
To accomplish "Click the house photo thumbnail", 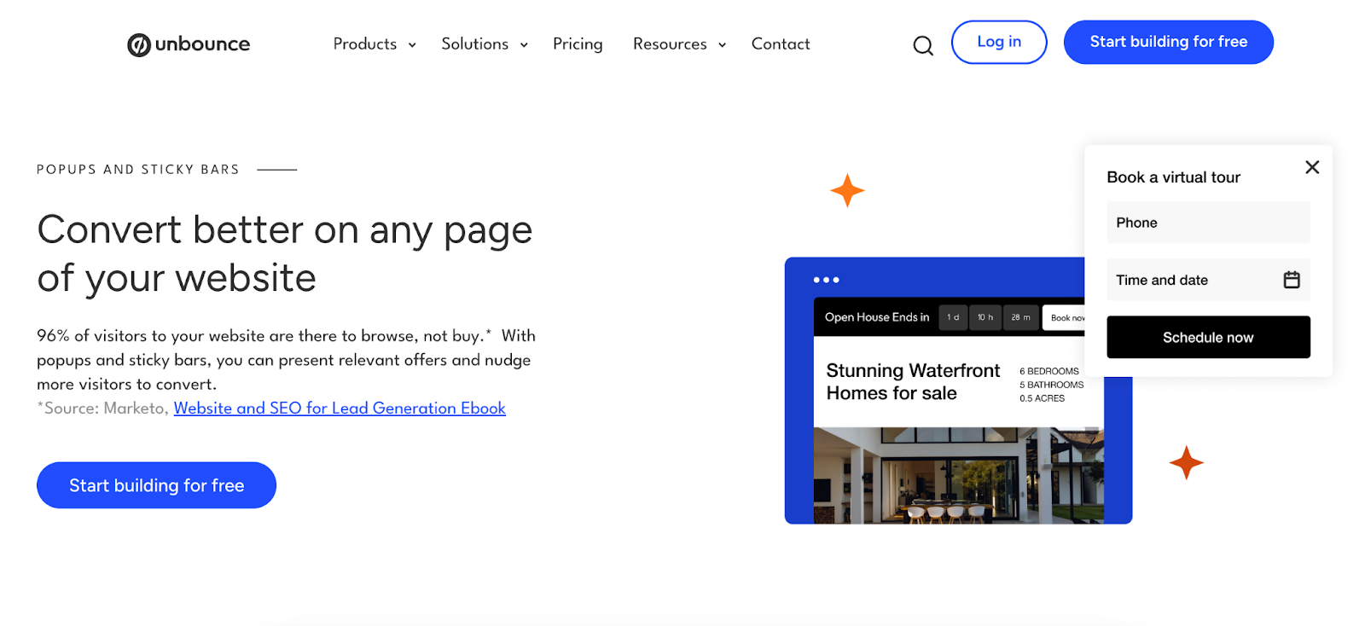I will click(x=958, y=475).
